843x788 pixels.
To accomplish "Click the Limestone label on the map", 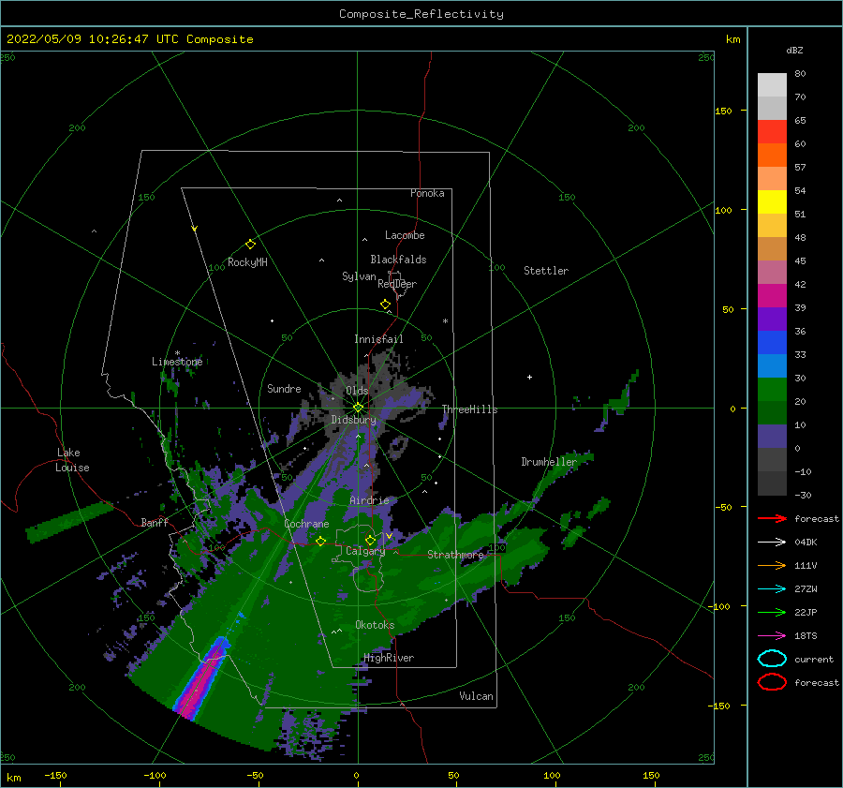I will point(177,362).
